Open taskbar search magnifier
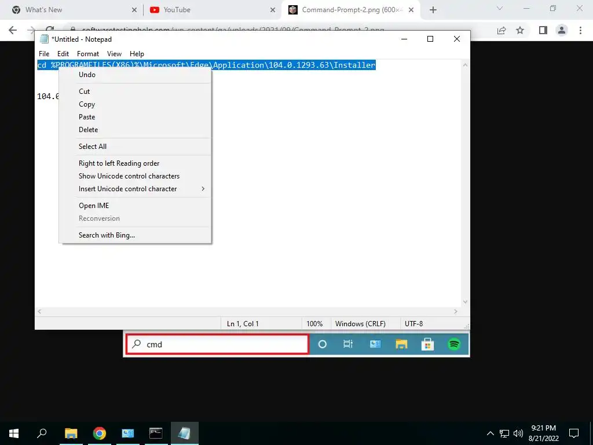The width and height of the screenshot is (593, 445). [x=42, y=433]
